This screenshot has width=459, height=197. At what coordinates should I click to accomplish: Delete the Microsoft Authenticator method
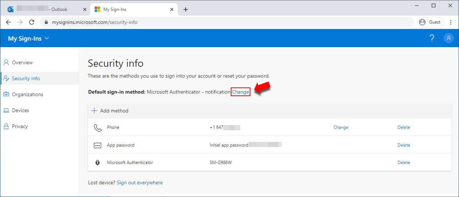[x=404, y=163]
